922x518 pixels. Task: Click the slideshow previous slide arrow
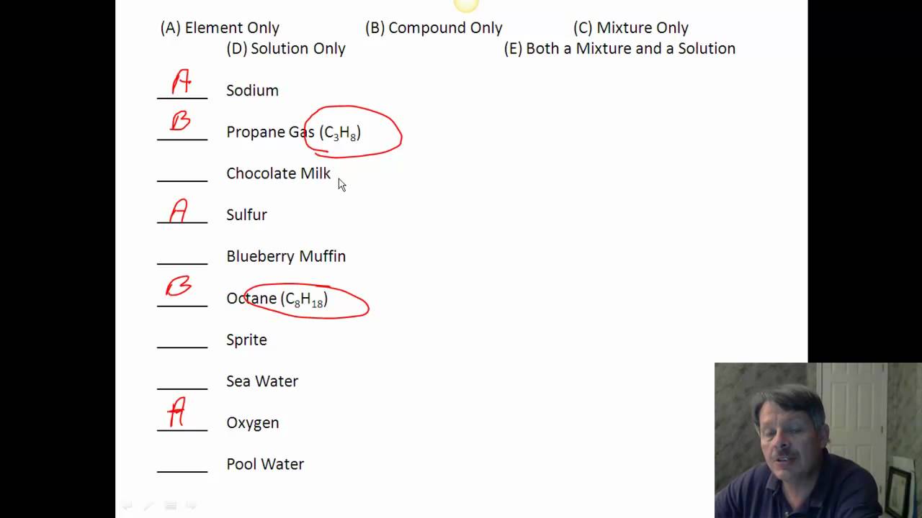[x=127, y=506]
